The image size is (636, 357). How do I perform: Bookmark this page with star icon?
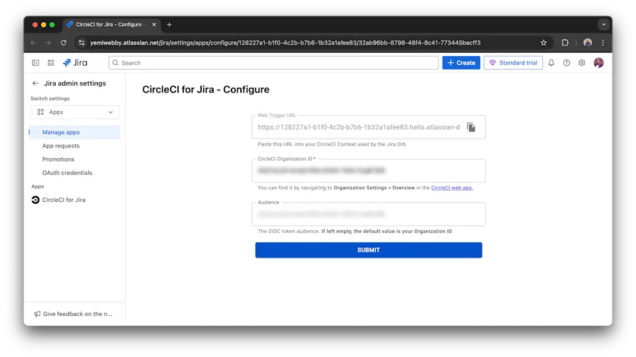point(543,42)
